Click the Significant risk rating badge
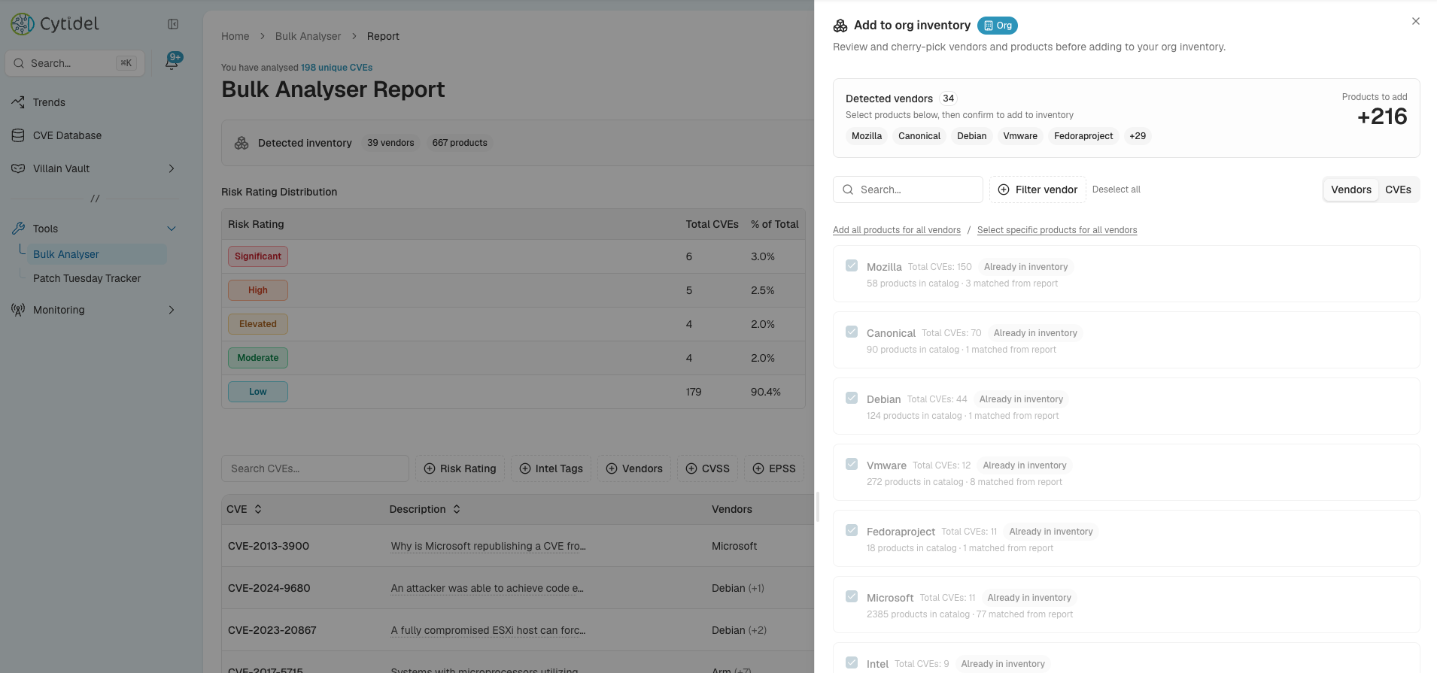Image resolution: width=1437 pixels, height=673 pixels. [258, 256]
